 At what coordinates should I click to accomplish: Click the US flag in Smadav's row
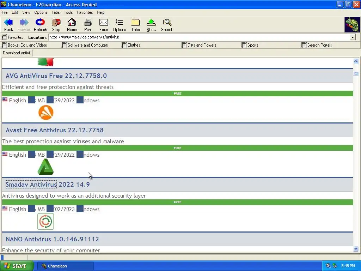[5, 208]
